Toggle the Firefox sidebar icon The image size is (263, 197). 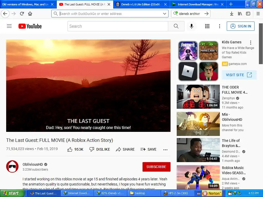(x=248, y=14)
